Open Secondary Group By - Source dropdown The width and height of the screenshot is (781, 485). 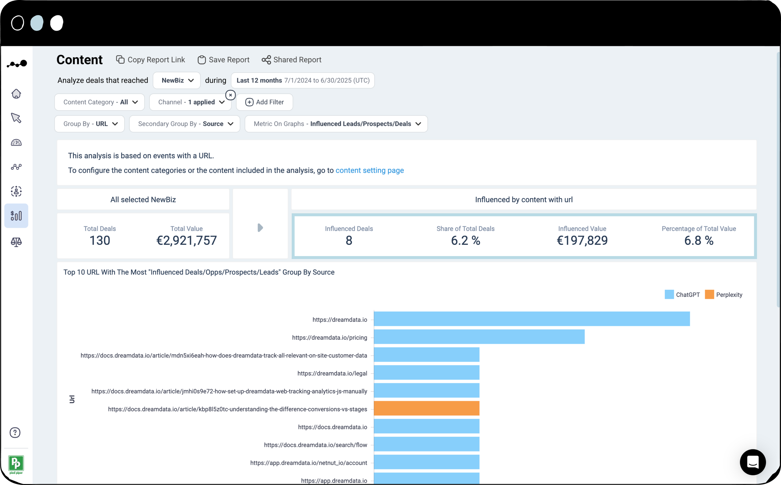pyautogui.click(x=185, y=124)
